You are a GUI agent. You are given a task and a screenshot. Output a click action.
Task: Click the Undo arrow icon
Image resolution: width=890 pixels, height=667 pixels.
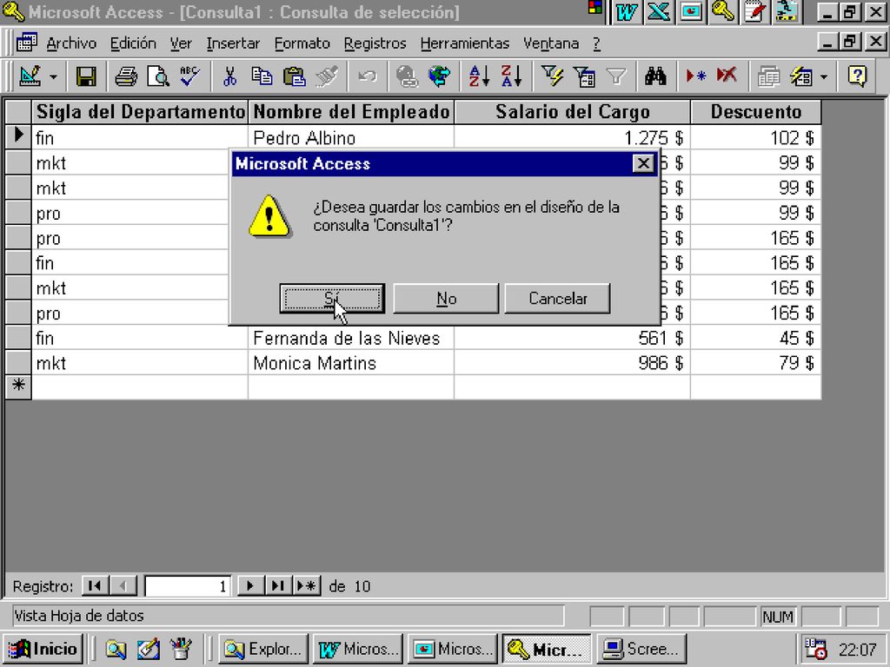point(368,76)
